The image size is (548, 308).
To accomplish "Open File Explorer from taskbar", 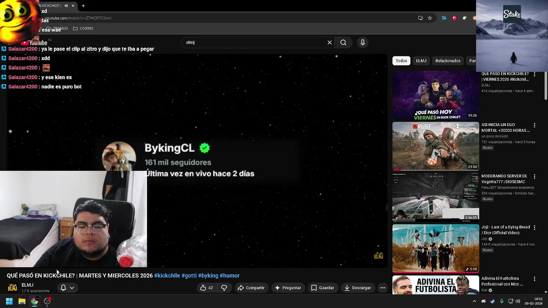I will [22, 301].
